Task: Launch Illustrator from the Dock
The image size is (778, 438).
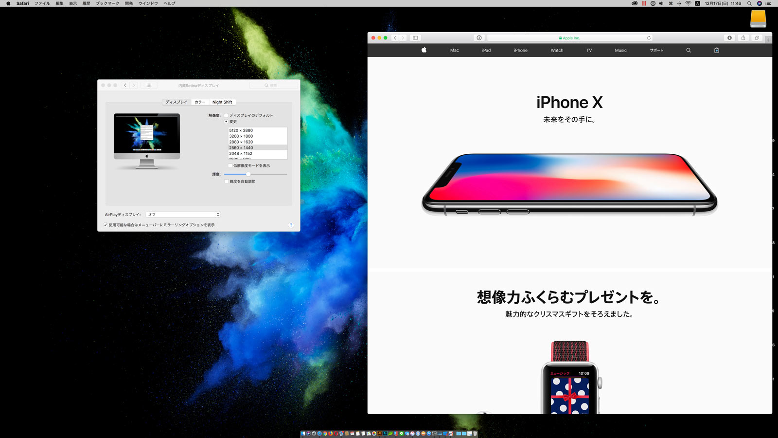Action: (379, 433)
